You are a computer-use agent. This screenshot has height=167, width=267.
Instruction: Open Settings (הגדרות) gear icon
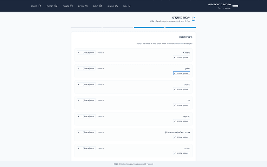pyautogui.click(x=56, y=6)
